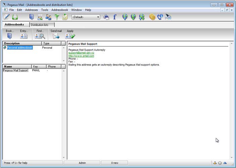Click the compose new message pencil icon
236x168 pixels.
(x=6, y=17)
